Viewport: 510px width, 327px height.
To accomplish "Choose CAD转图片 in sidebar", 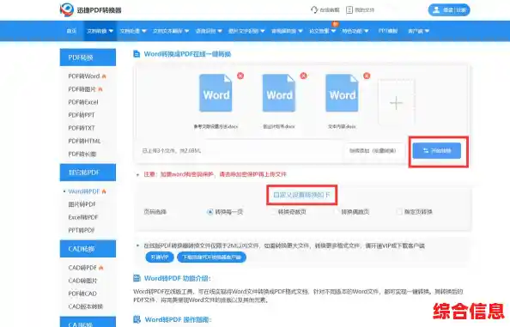I will [82, 281].
